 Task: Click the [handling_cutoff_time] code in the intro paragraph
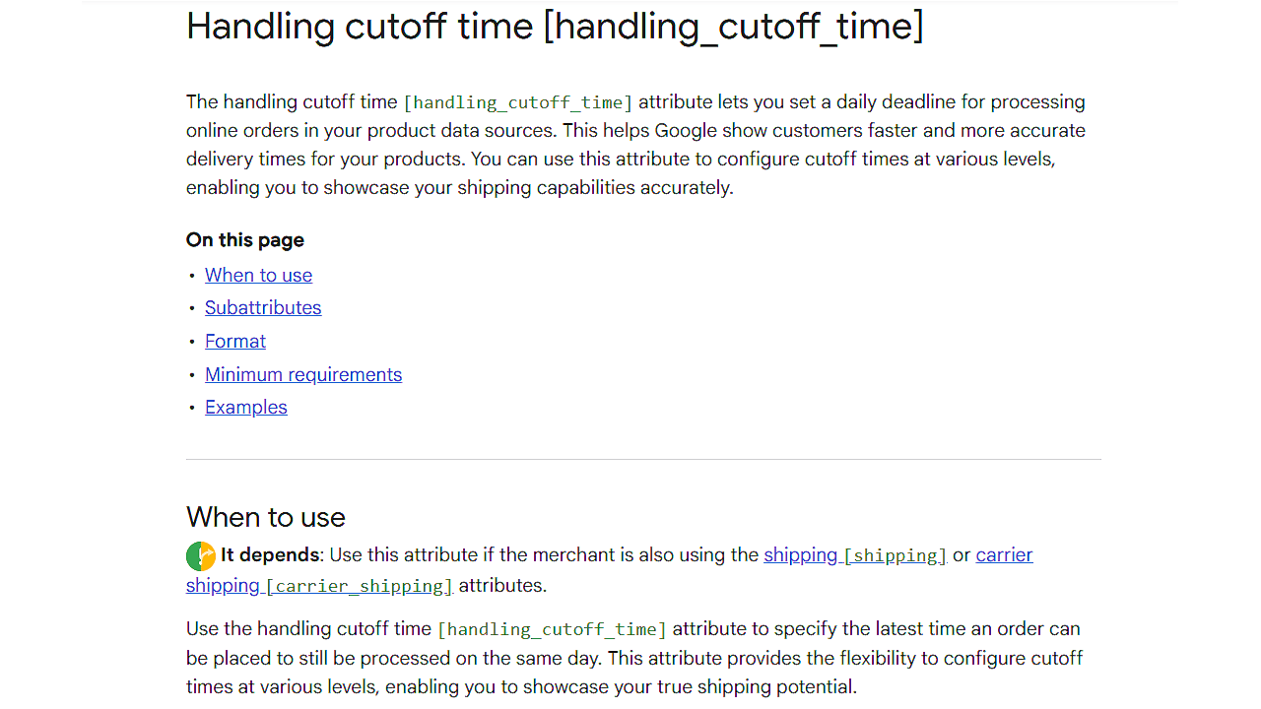click(518, 102)
